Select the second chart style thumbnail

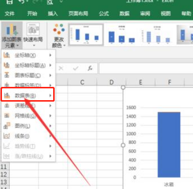[x=122, y=34]
